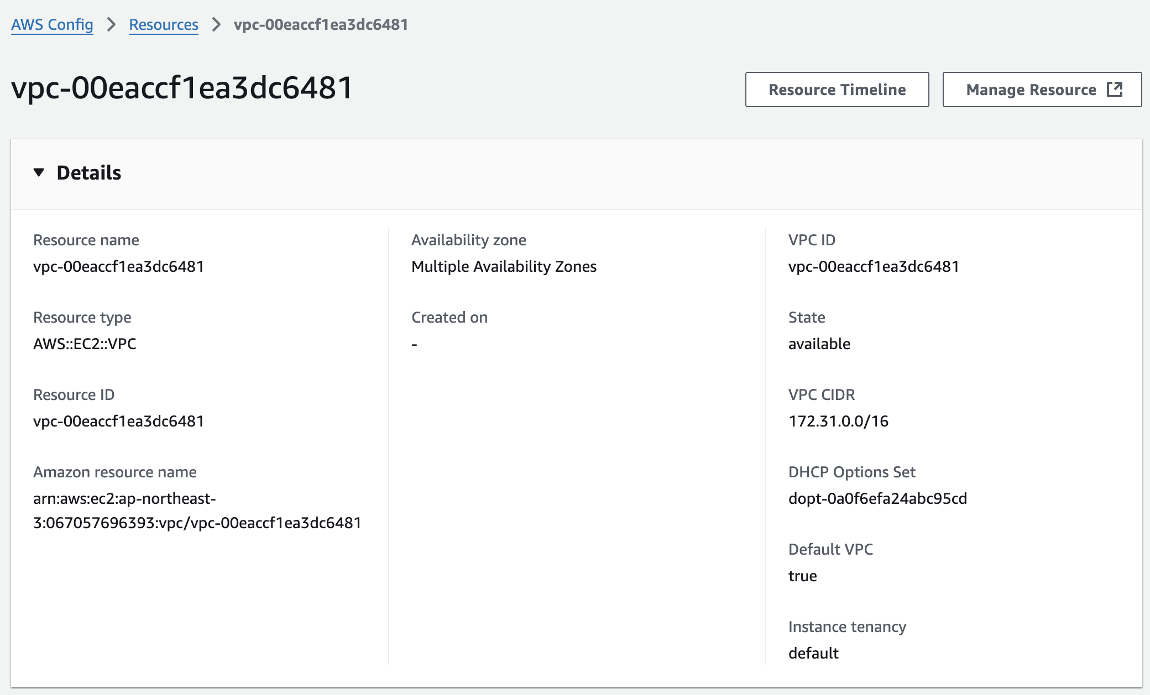Click the Amazon resource name ARN value
The image size is (1150, 695).
point(197,511)
